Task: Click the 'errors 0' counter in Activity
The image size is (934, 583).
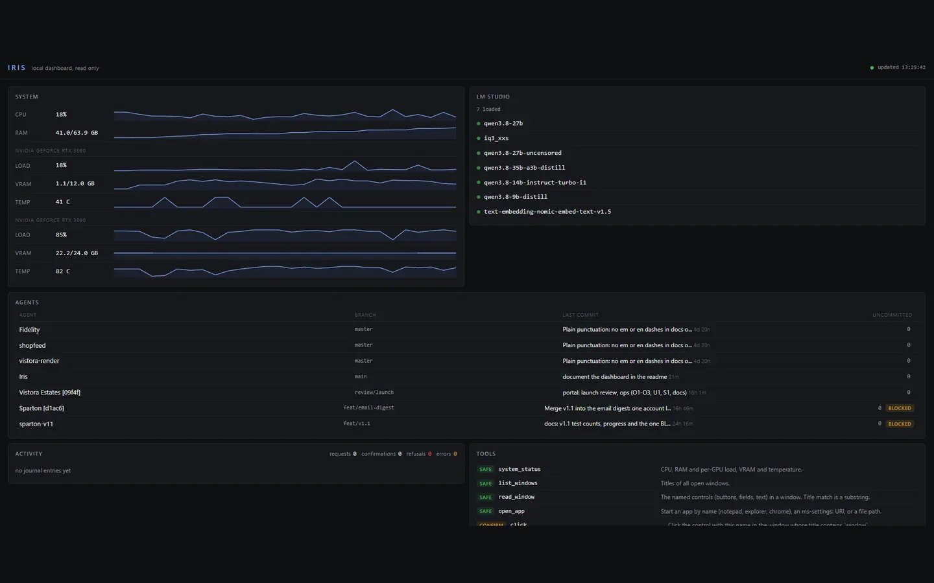Action: 446,454
